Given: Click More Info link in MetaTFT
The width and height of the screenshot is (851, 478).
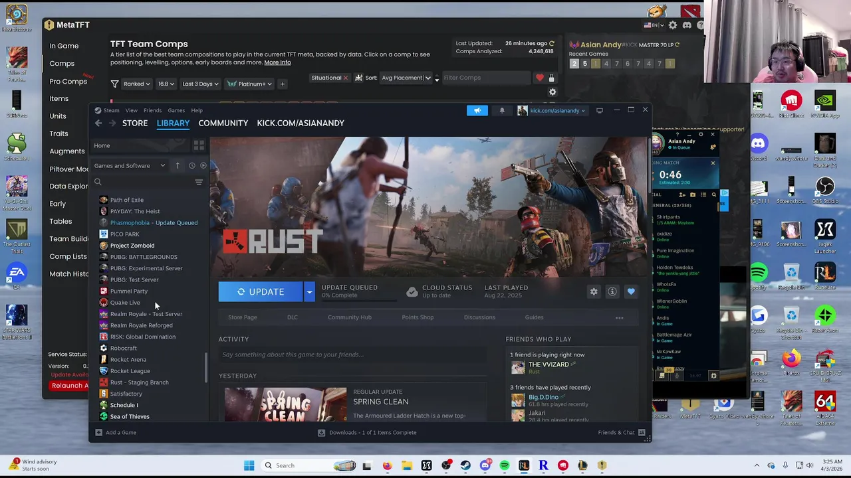Looking at the screenshot, I should point(277,62).
